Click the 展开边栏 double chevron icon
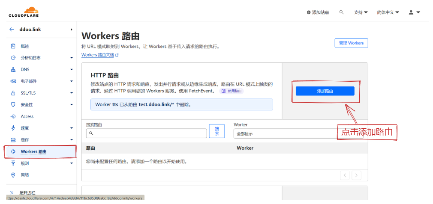433x204 pixels. 12,193
